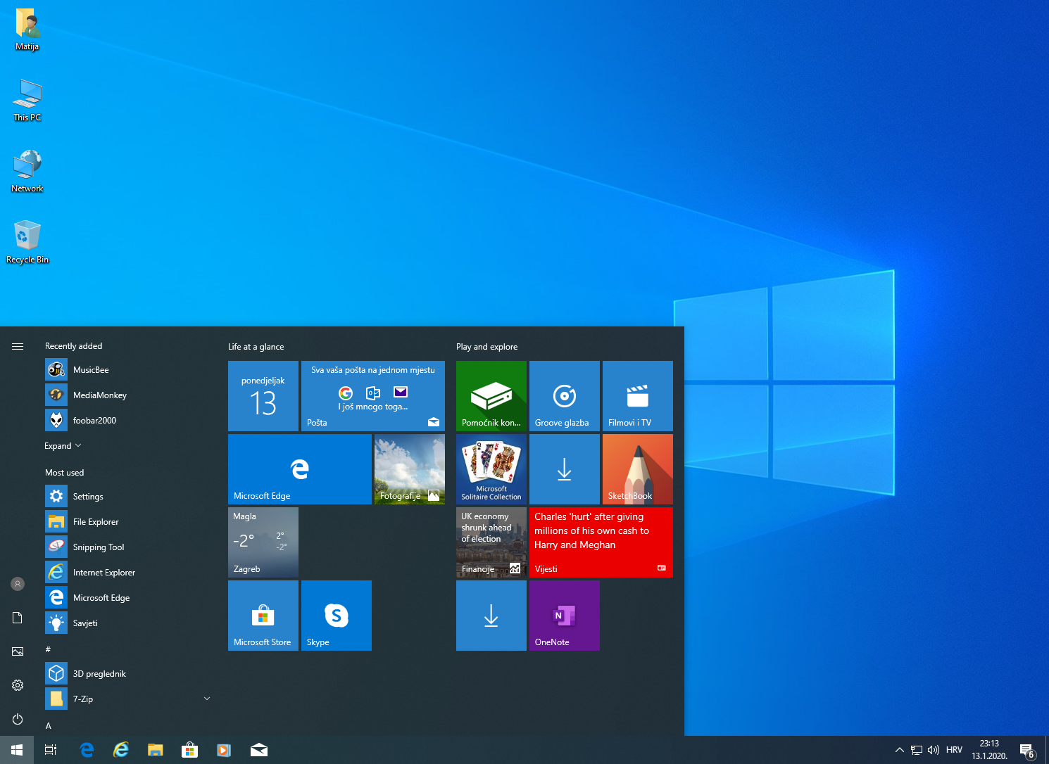
Task: Open the OneNote tile
Action: tap(565, 616)
